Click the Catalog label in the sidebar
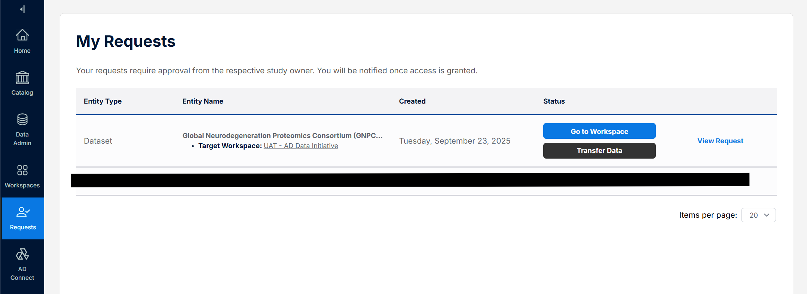The width and height of the screenshot is (807, 294). [x=22, y=92]
